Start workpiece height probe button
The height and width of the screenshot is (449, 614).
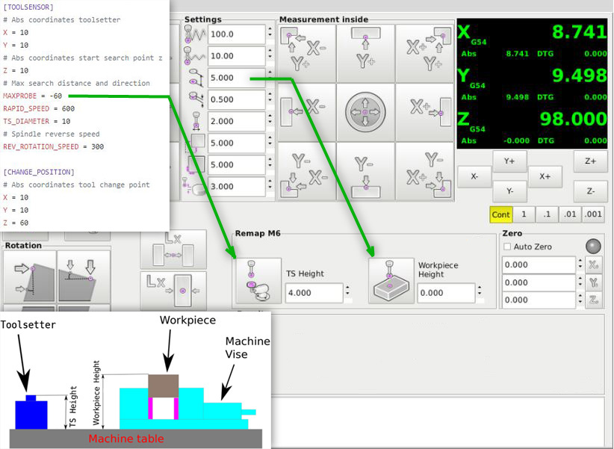(391, 280)
